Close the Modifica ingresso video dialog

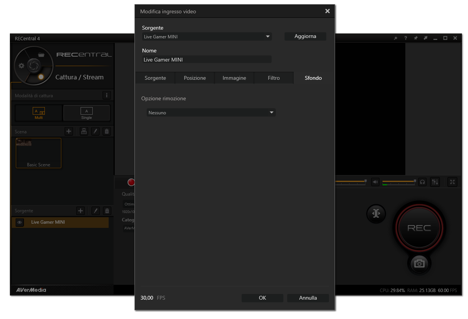coord(327,11)
